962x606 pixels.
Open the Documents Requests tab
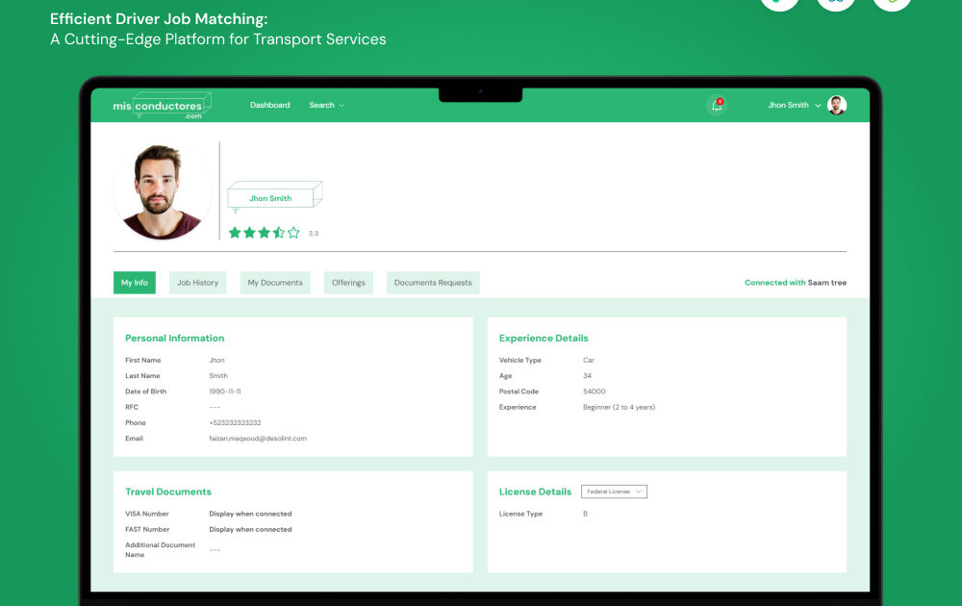(x=433, y=283)
